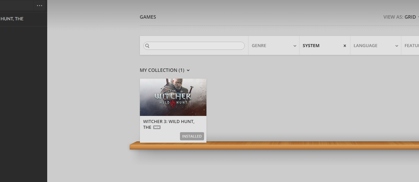Select 'HUNT, THE' entry in the sidebar

(12, 19)
